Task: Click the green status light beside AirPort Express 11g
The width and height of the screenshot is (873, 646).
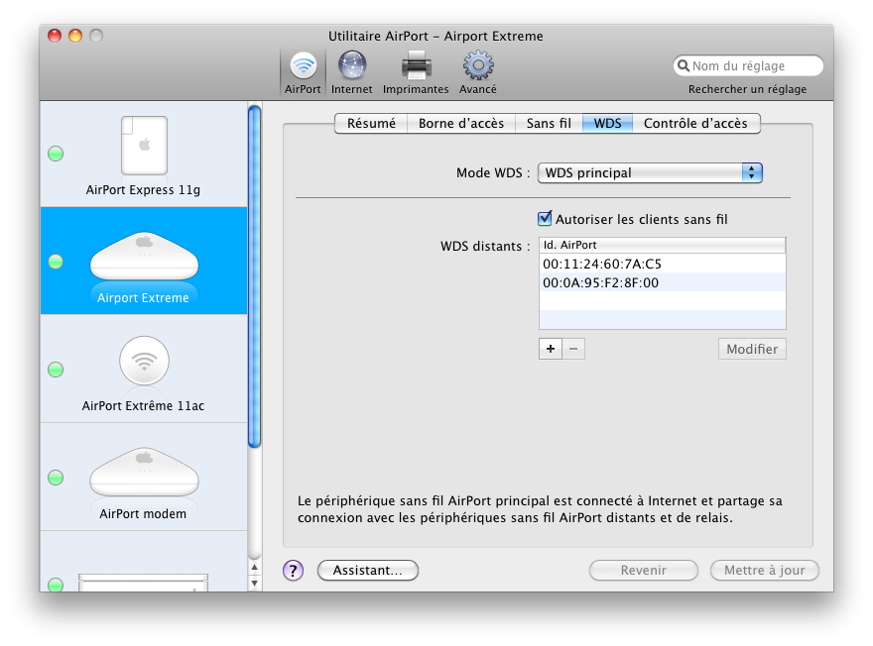Action: [x=56, y=154]
